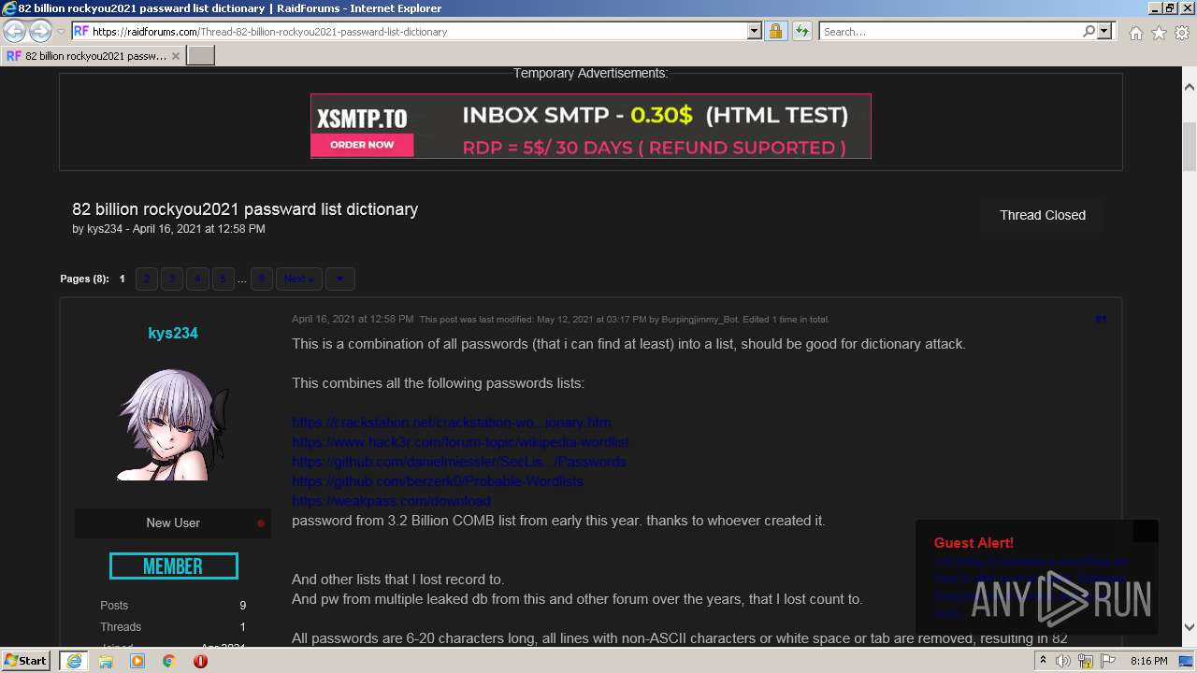Click the 'Guest Alert!' heading text
The image size is (1197, 673).
[x=973, y=543]
